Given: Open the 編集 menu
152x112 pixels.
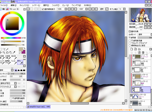Looking at the screenshot, I should [14, 5].
